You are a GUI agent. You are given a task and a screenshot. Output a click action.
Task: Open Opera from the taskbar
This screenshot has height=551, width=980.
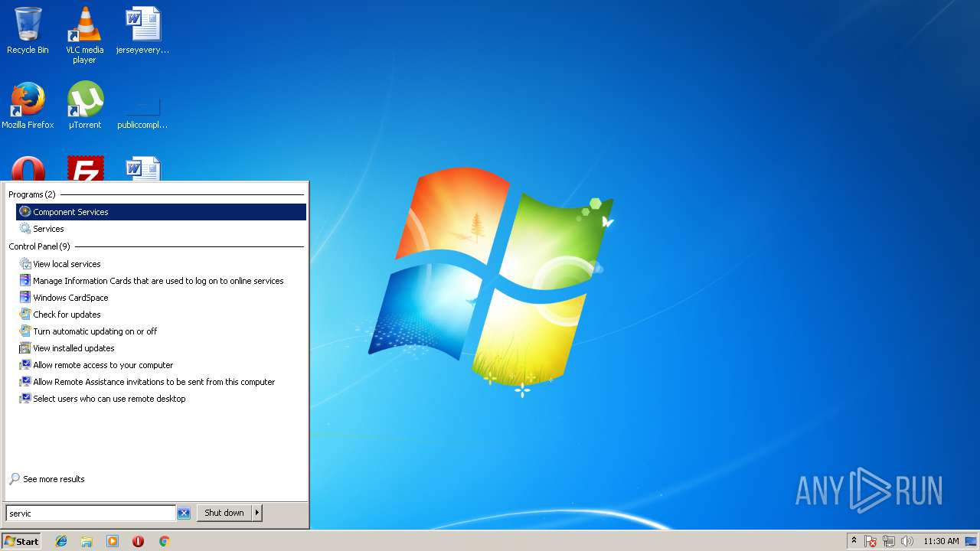pos(139,541)
